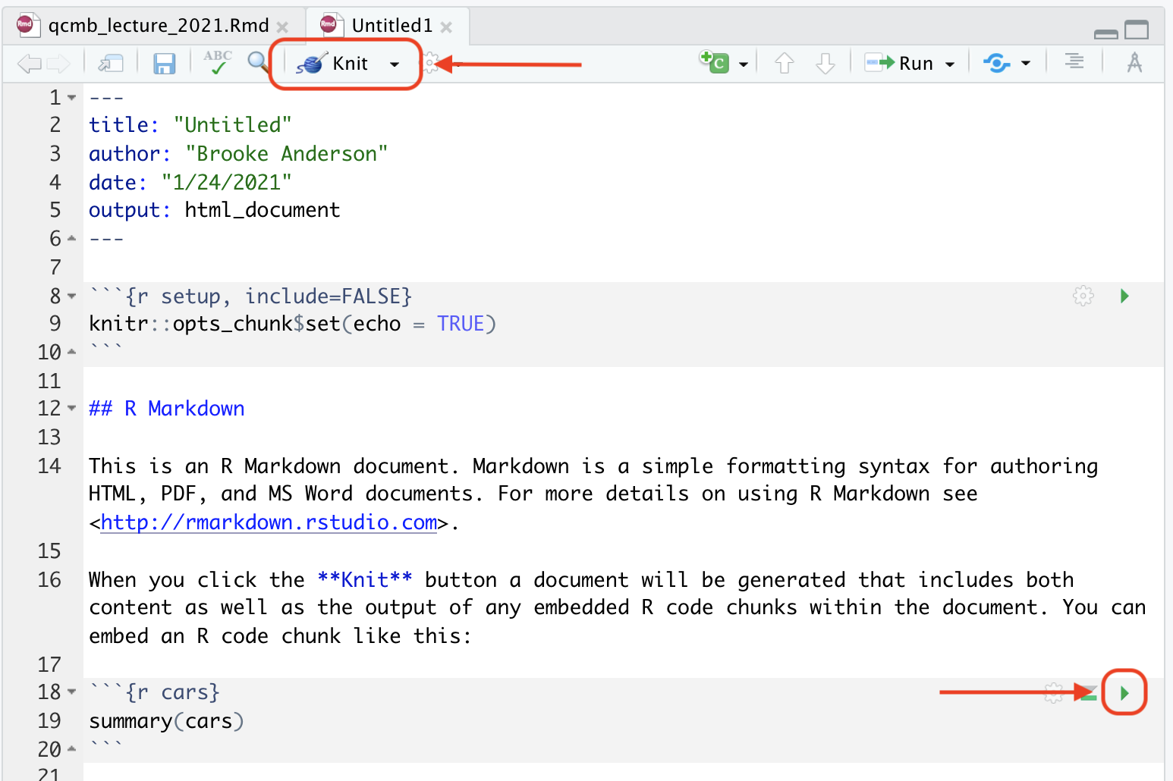This screenshot has height=781, width=1173.
Task: Click the summary(cars) code line
Action: [x=166, y=721]
